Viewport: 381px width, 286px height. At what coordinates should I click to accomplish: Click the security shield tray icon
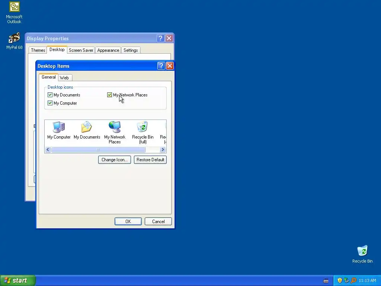[340, 280]
